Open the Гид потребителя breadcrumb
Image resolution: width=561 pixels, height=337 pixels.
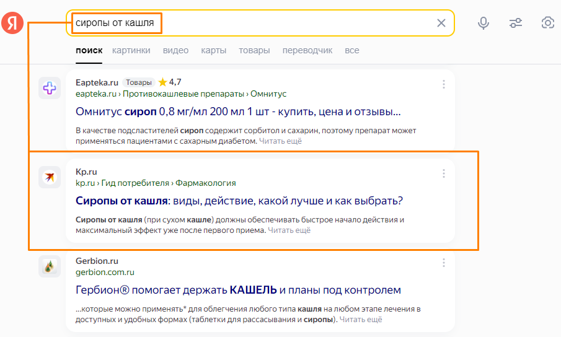coord(135,183)
